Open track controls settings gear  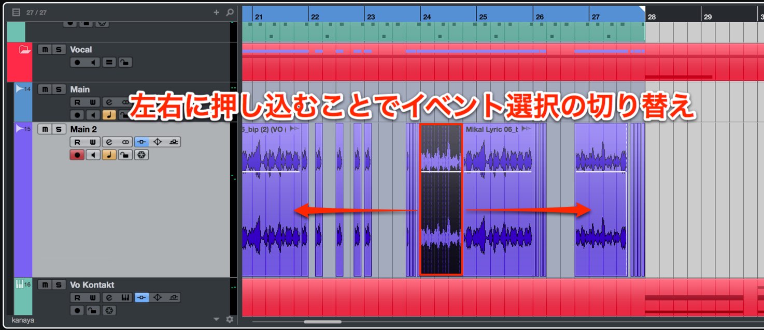pos(230,320)
